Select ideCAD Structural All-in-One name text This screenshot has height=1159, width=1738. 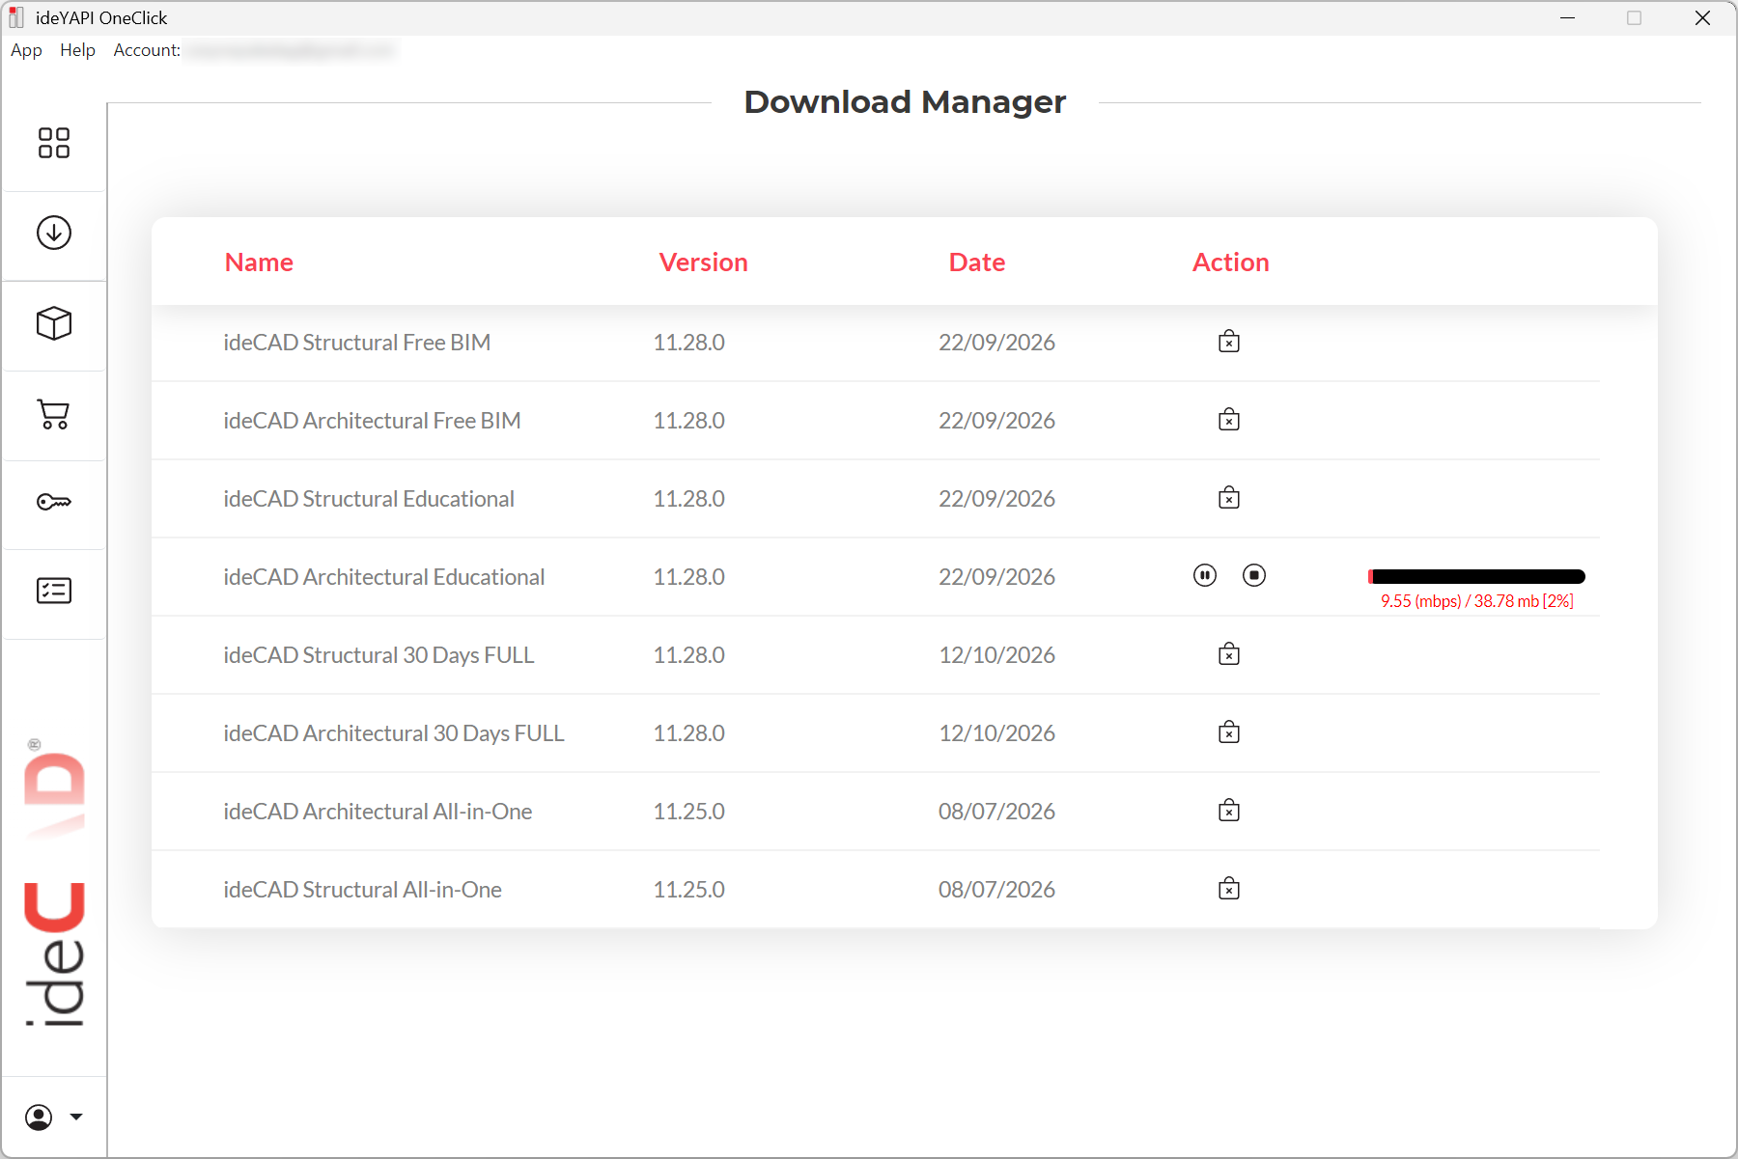coord(362,890)
